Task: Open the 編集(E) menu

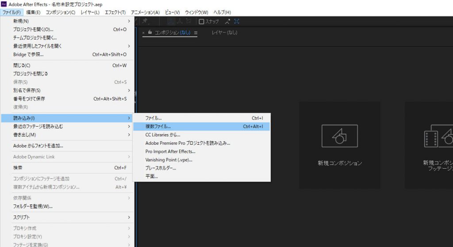Action: pyautogui.click(x=33, y=12)
